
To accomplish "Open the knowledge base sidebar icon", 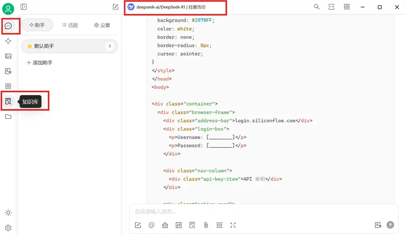I will [x=8, y=101].
